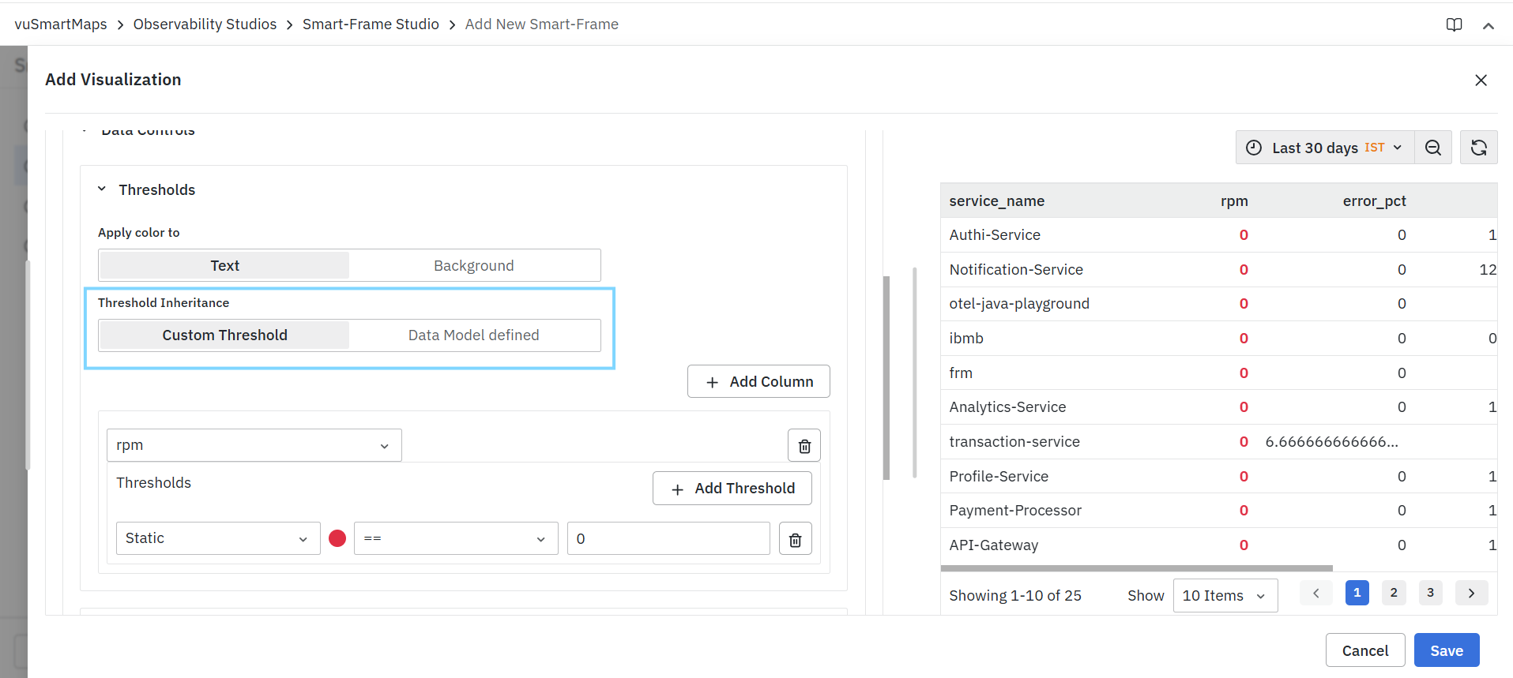Image resolution: width=1513 pixels, height=678 pixels.
Task: Navigate to Smart-Frame Studio breadcrumb
Action: click(371, 24)
